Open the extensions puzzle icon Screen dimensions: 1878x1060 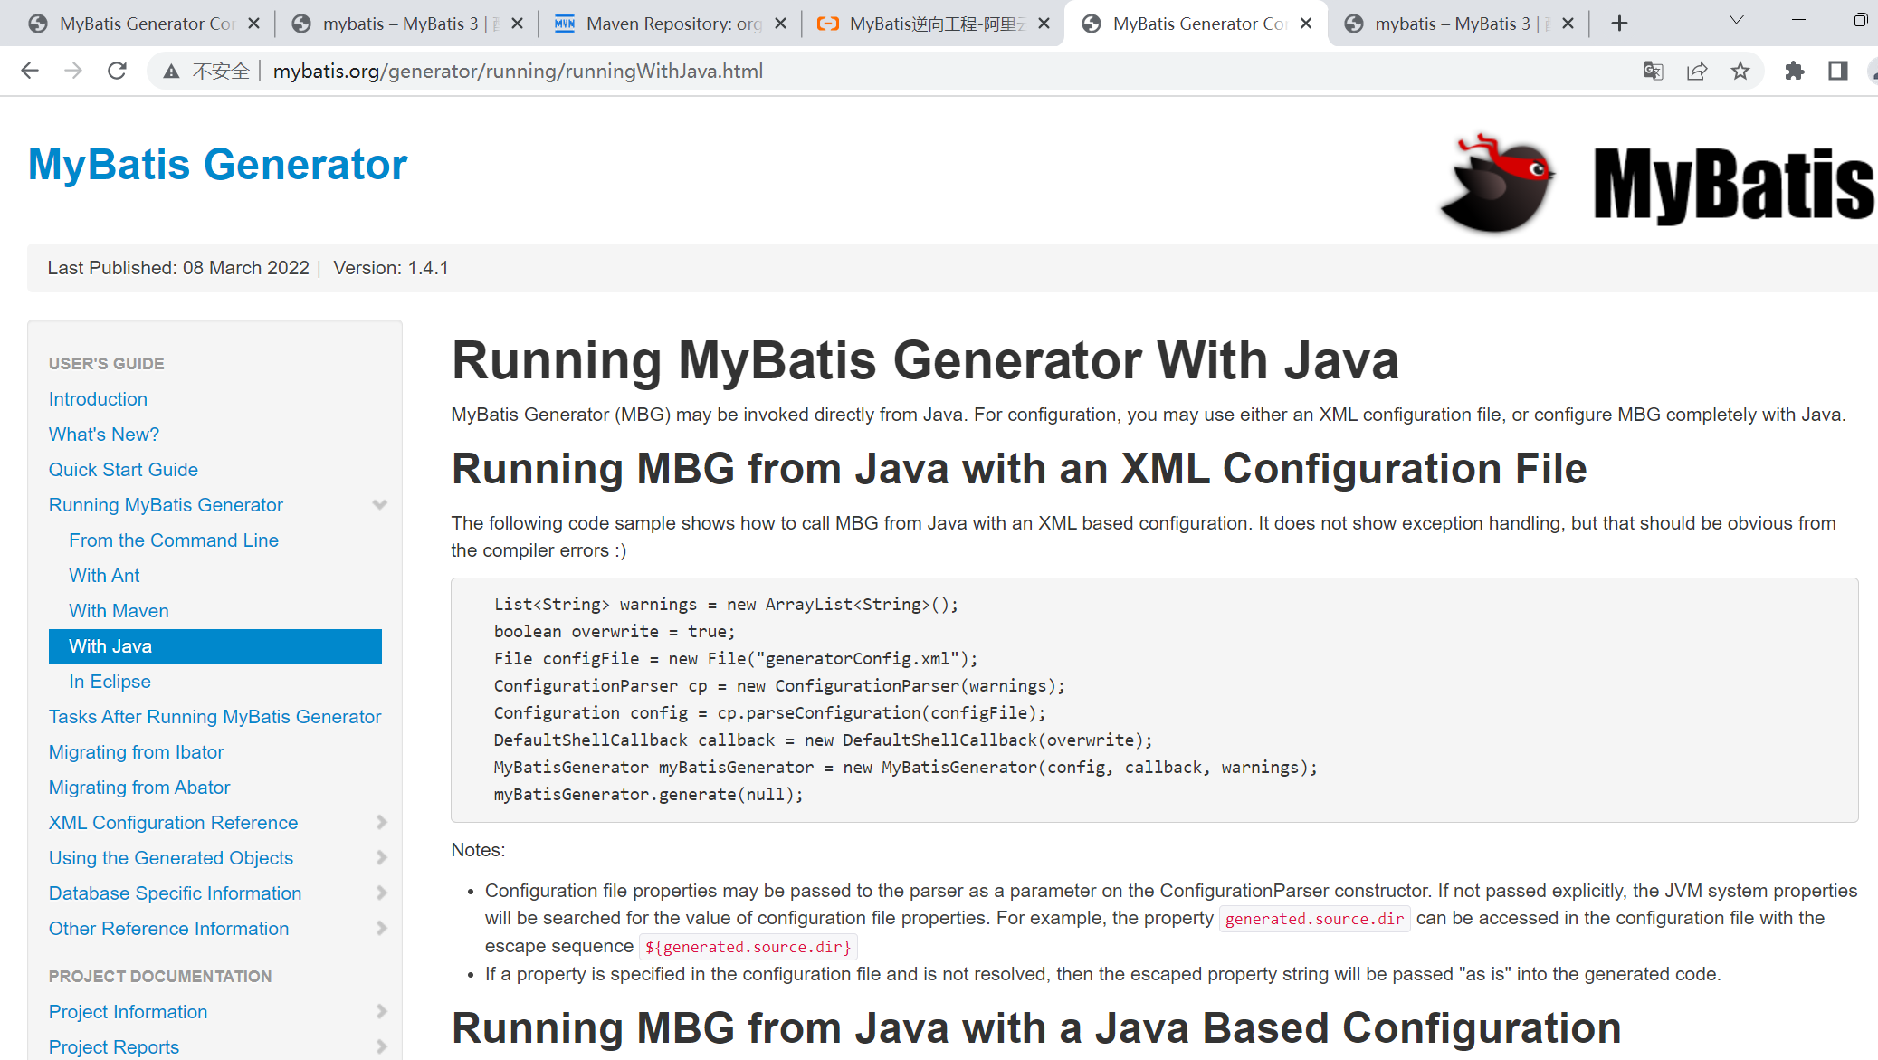click(x=1794, y=71)
